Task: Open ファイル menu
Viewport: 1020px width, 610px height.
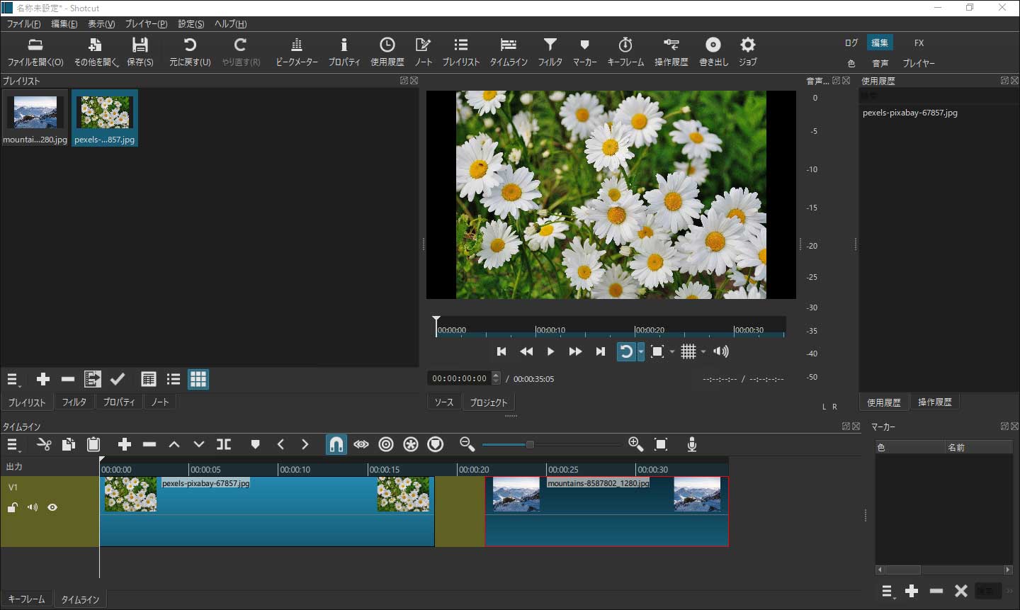Action: 24,23
